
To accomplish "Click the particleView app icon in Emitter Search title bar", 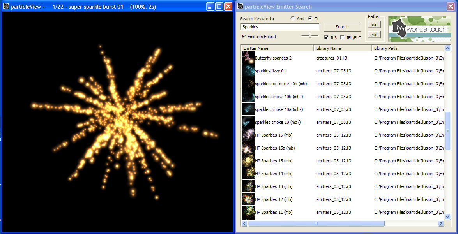I will coord(240,7).
